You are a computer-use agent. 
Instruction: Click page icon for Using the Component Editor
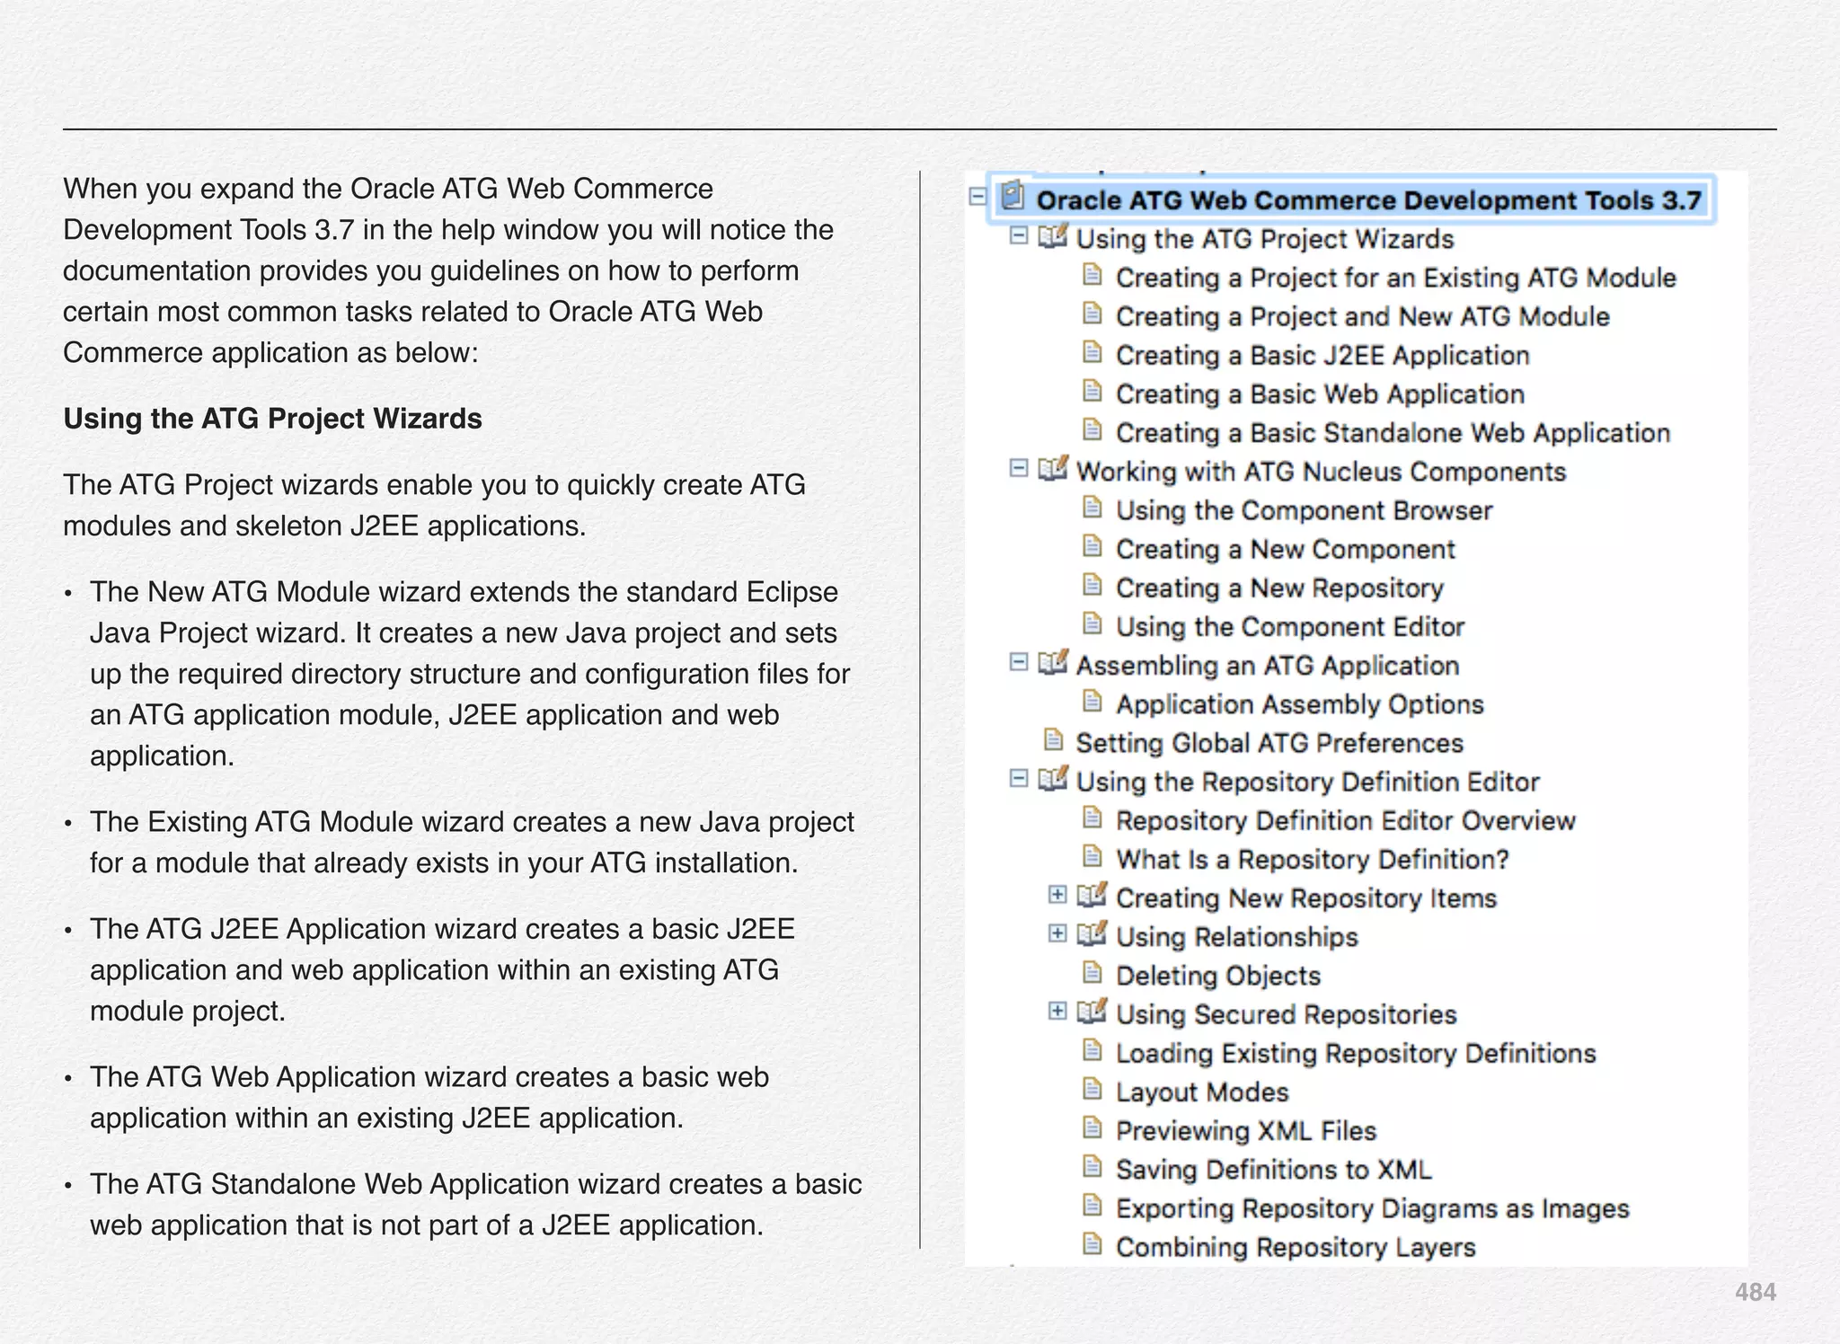point(1092,623)
